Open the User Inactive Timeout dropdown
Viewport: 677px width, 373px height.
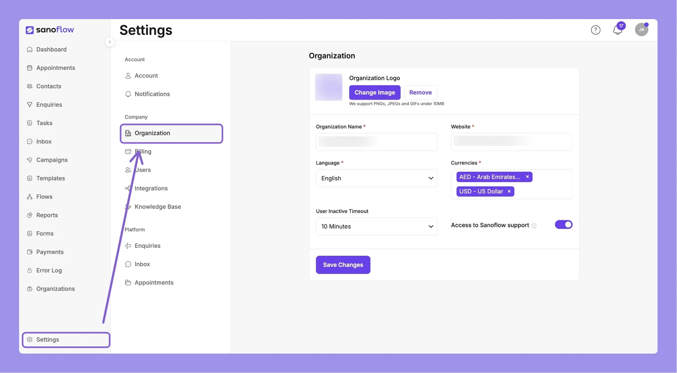377,226
